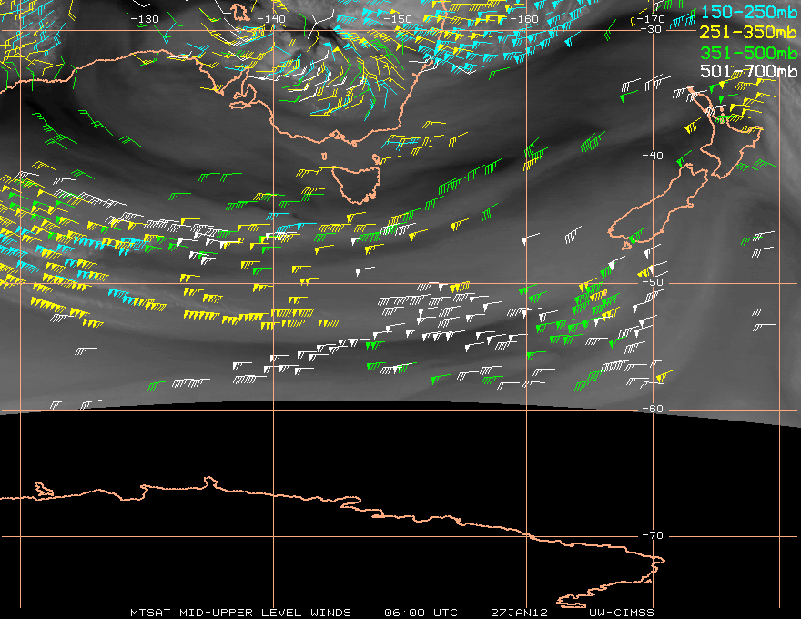Click the -50 latitude label
This screenshot has height=619, width=801.
click(x=652, y=282)
